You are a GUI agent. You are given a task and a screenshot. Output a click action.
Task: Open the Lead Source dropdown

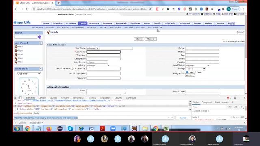97,62
